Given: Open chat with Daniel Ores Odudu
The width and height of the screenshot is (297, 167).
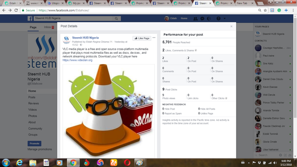Looking at the screenshot, I should (x=272, y=79).
